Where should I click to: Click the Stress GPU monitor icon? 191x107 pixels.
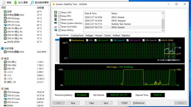click(x=55, y=30)
